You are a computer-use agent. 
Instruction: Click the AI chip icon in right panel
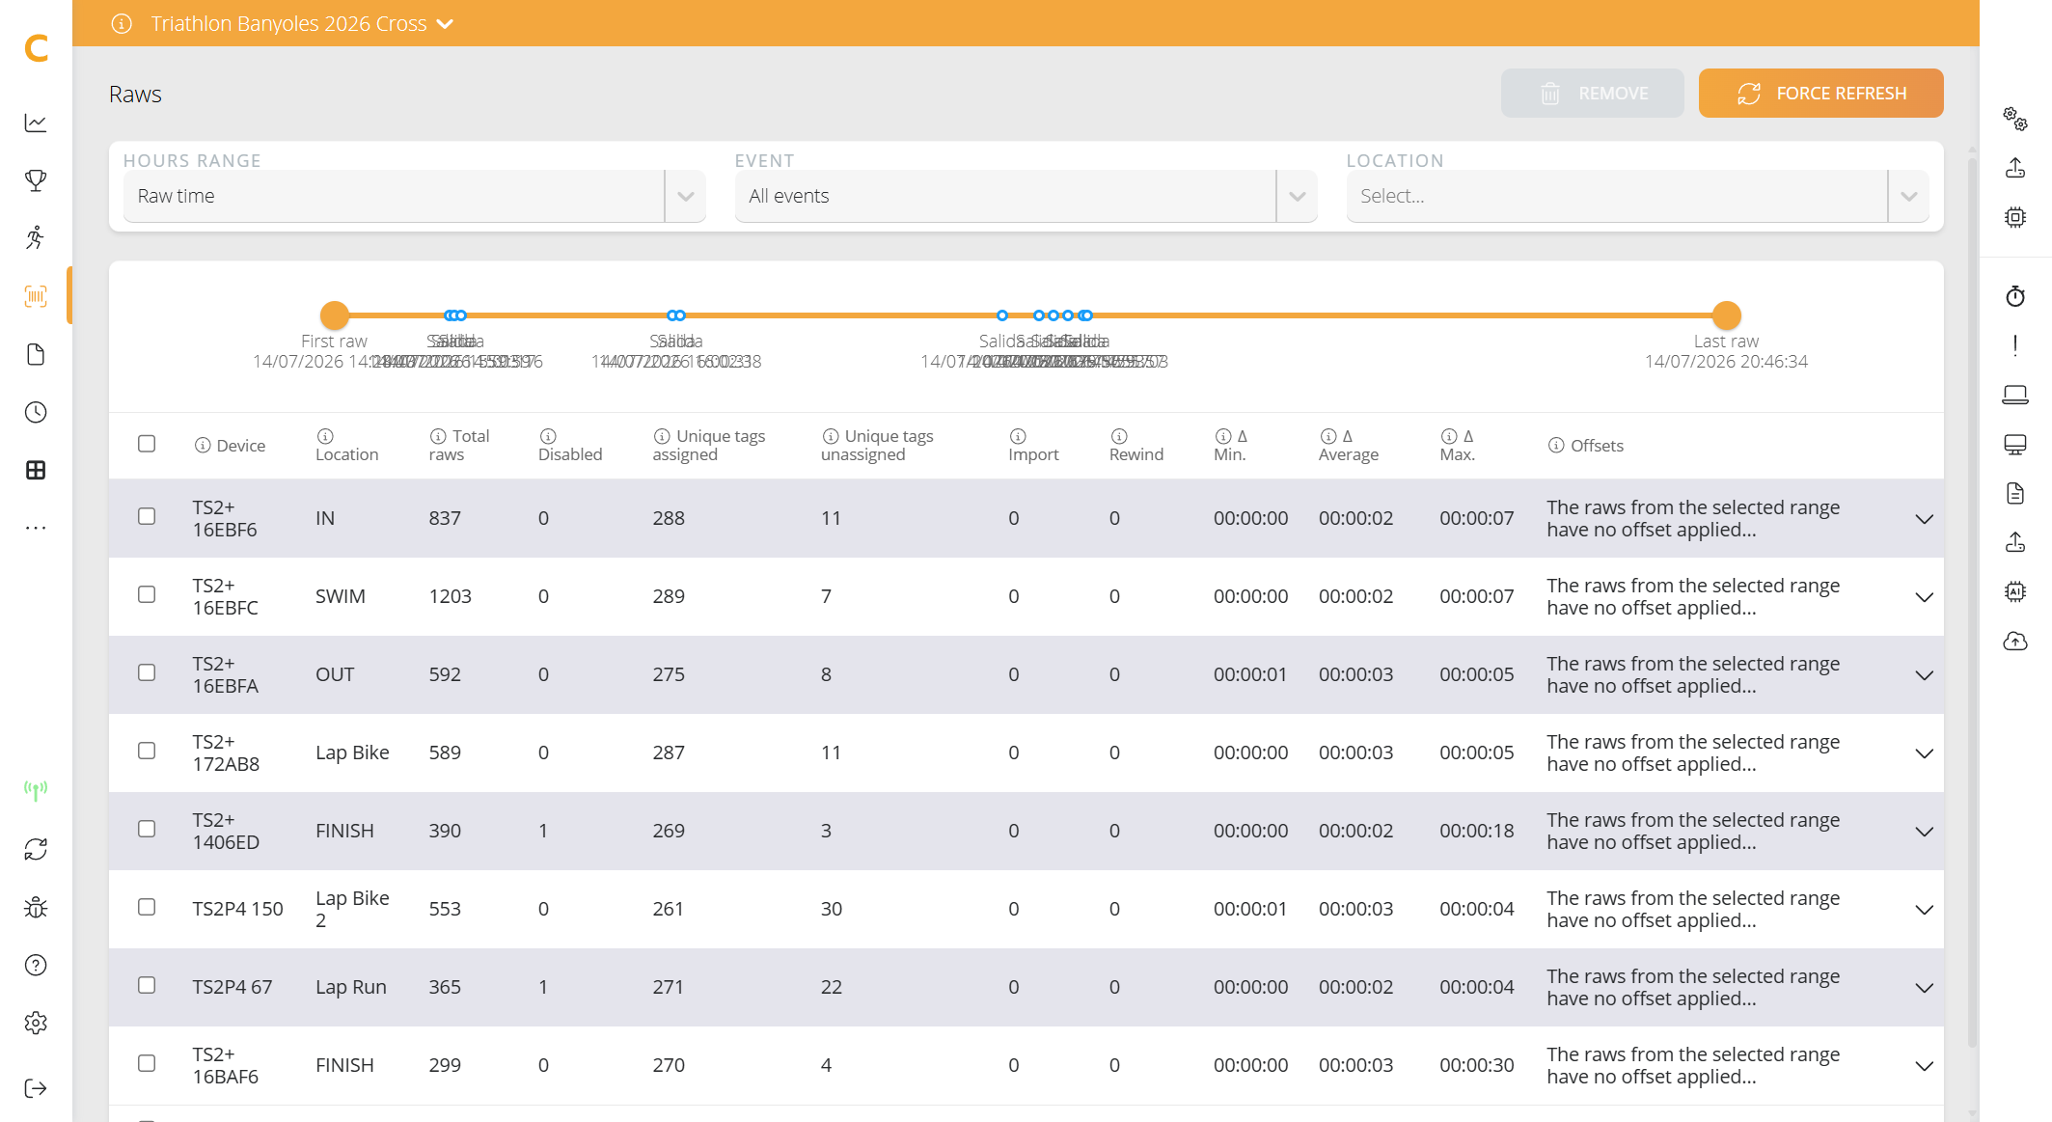pyautogui.click(x=2015, y=591)
